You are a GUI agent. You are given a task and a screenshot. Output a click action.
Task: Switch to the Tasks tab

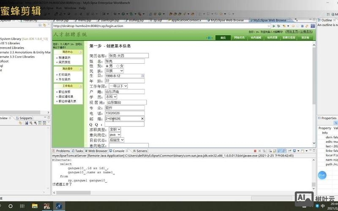tap(77, 151)
